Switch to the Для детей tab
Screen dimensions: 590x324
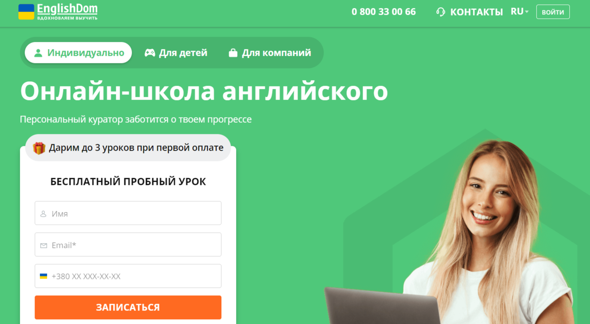176,53
